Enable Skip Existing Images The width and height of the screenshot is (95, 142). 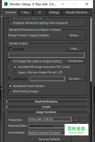tap(10, 91)
